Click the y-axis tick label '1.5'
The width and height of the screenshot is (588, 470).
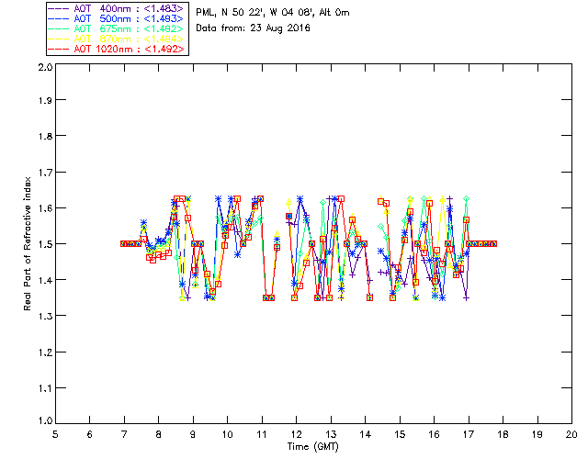45,244
